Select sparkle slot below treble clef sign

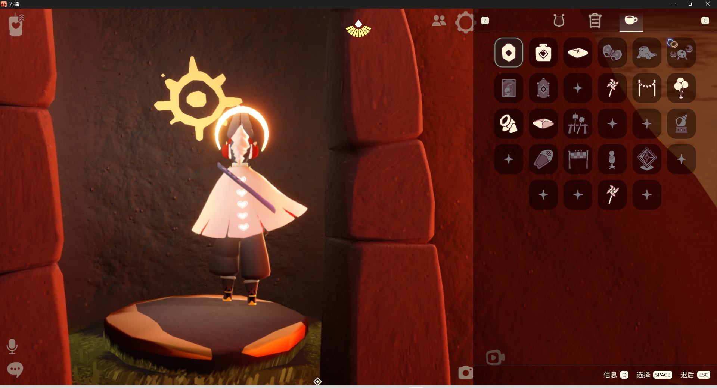pos(647,195)
